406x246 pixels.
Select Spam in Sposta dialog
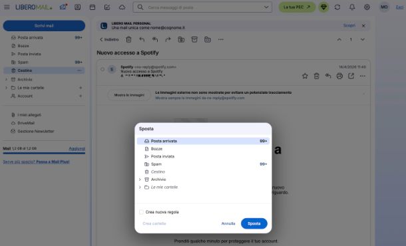[x=203, y=164]
